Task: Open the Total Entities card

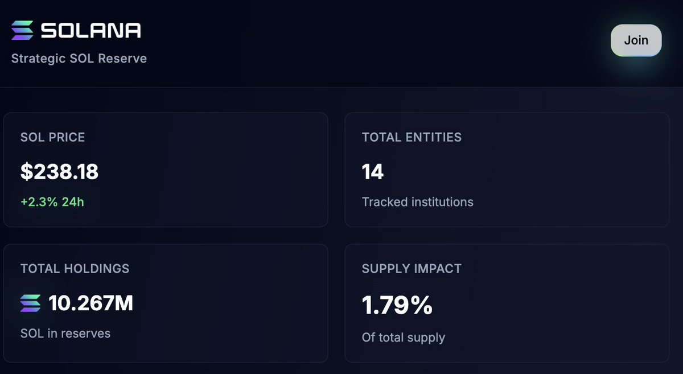Action: (507, 170)
